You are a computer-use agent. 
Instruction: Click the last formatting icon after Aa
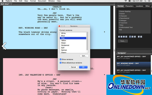coord(141,37)
